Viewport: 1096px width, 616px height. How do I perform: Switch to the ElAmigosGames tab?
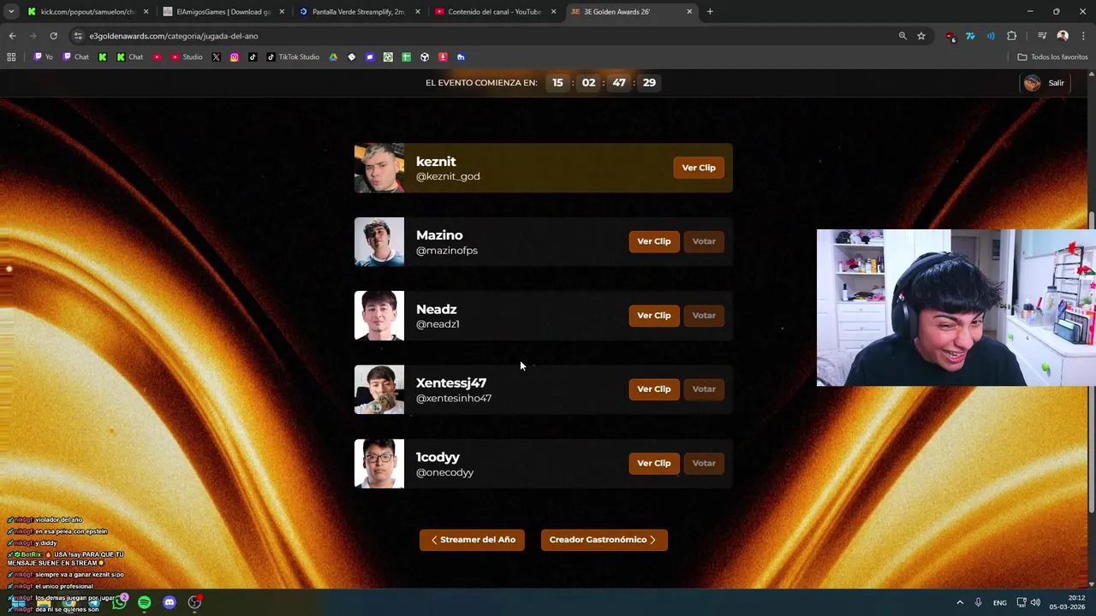pyautogui.click(x=223, y=12)
